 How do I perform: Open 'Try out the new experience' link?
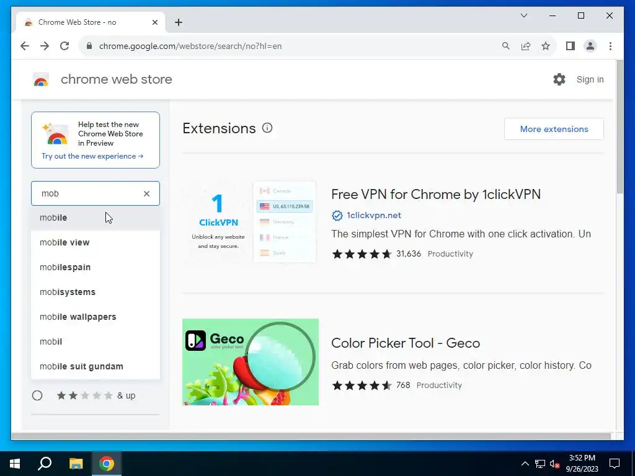(x=92, y=156)
